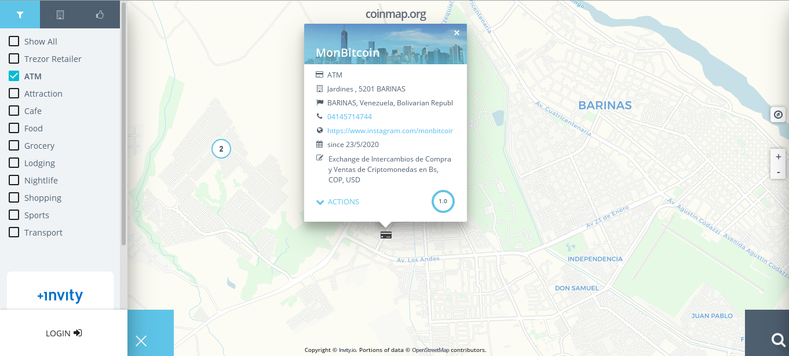Click the 'since 23/5/2020' date text
Screen dimensions: 789x356
click(353, 145)
